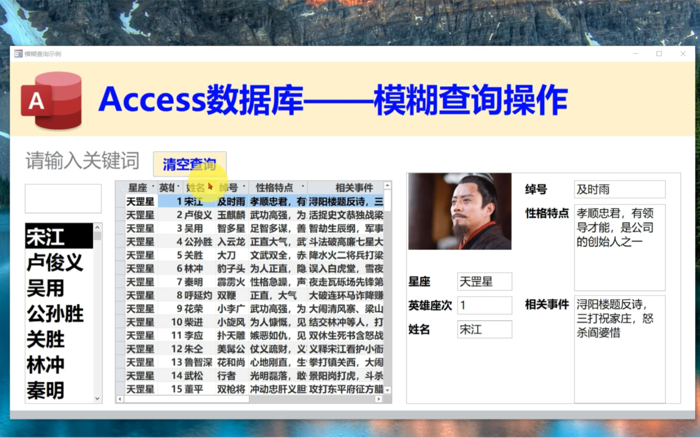Click the 相关事件 column header

point(345,188)
